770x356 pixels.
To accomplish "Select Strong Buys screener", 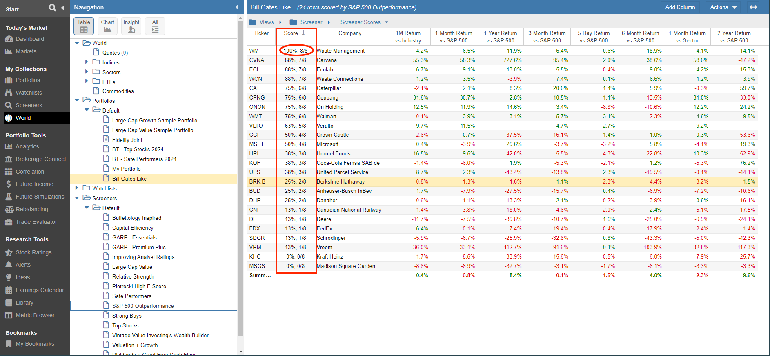I will tap(127, 316).
